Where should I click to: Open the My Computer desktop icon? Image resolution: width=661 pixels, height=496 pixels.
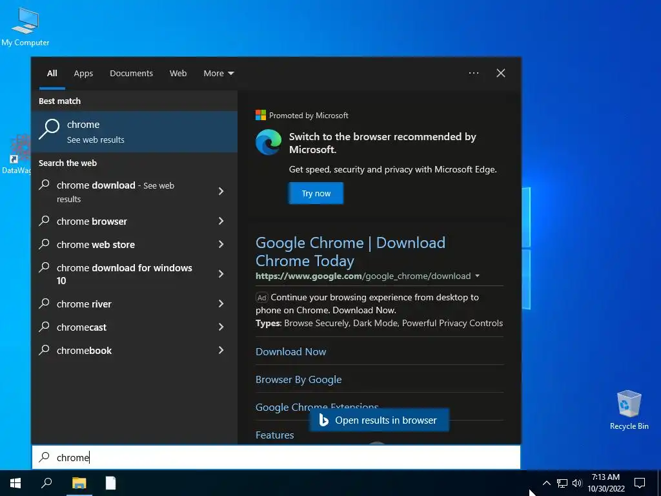pos(25,26)
